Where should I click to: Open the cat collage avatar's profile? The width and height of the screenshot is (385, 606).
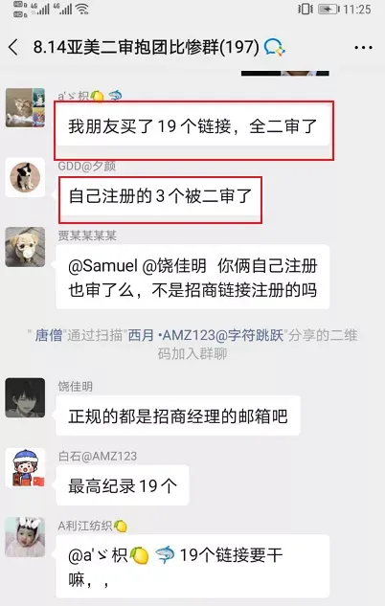[x=25, y=108]
